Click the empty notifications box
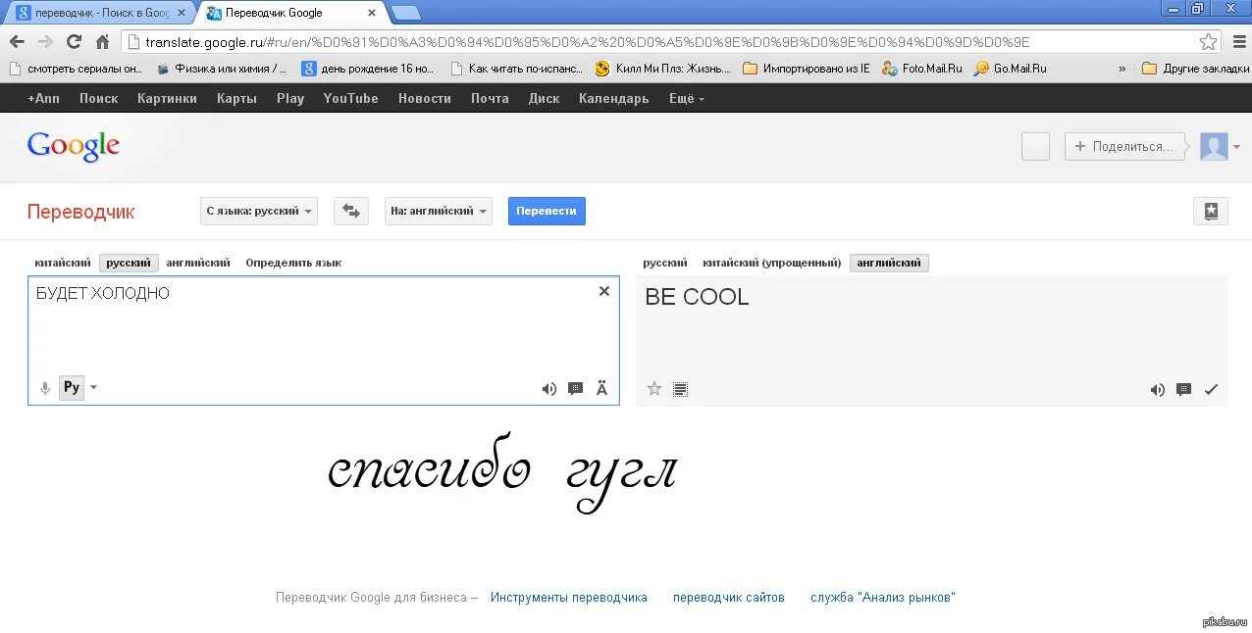 (1035, 147)
